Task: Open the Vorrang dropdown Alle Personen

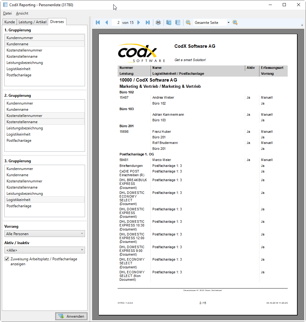Action: pos(45,234)
